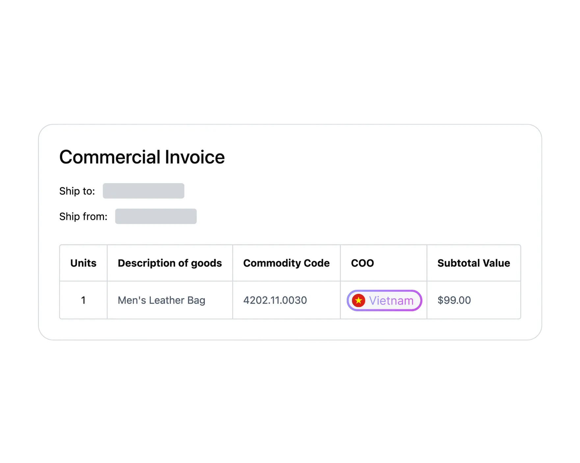
Task: Select the Commodity Code header
Action: click(x=286, y=263)
